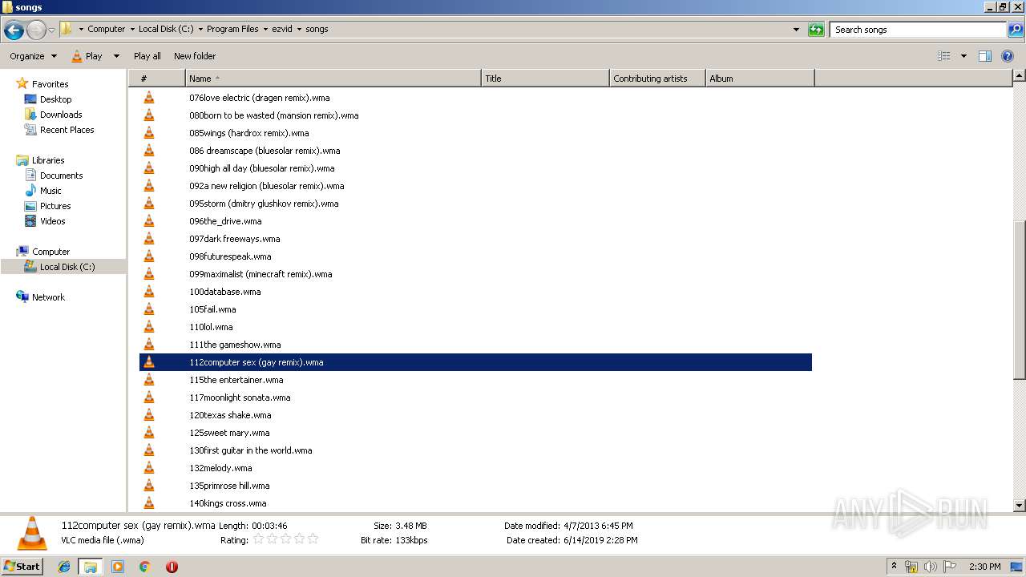This screenshot has width=1026, height=577.
Task: Select Libraries in the navigation pane
Action: pyautogui.click(x=48, y=160)
